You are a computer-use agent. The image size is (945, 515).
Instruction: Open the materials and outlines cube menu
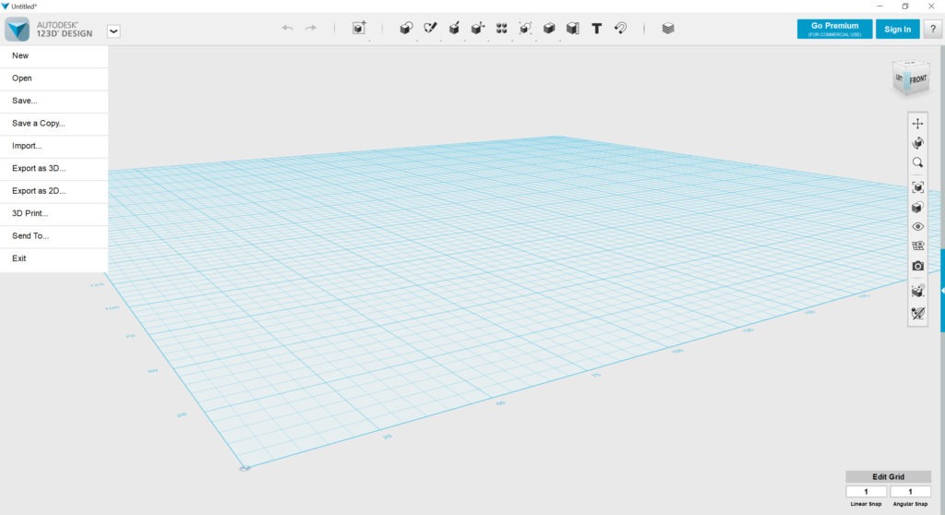point(917,208)
